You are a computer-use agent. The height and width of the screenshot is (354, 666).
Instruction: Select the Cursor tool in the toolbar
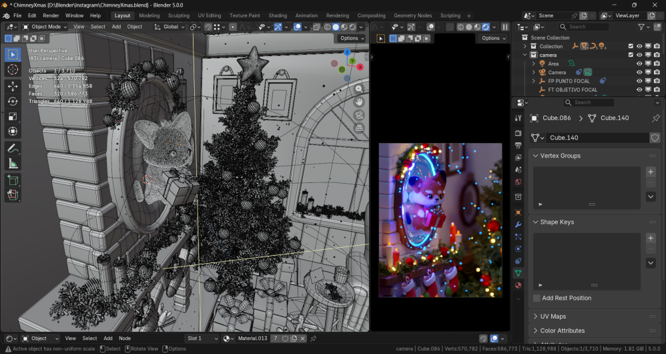[13, 69]
